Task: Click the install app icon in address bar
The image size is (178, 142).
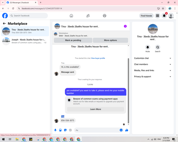Action: [158, 9]
